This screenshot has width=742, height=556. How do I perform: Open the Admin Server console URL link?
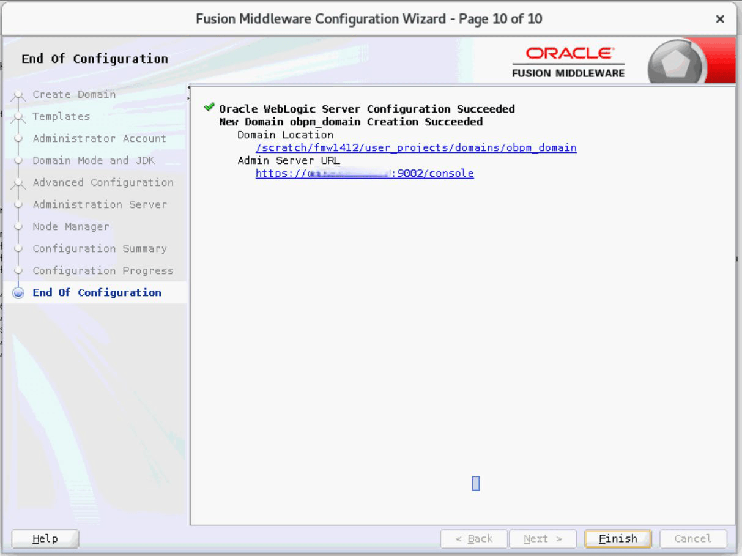click(365, 173)
